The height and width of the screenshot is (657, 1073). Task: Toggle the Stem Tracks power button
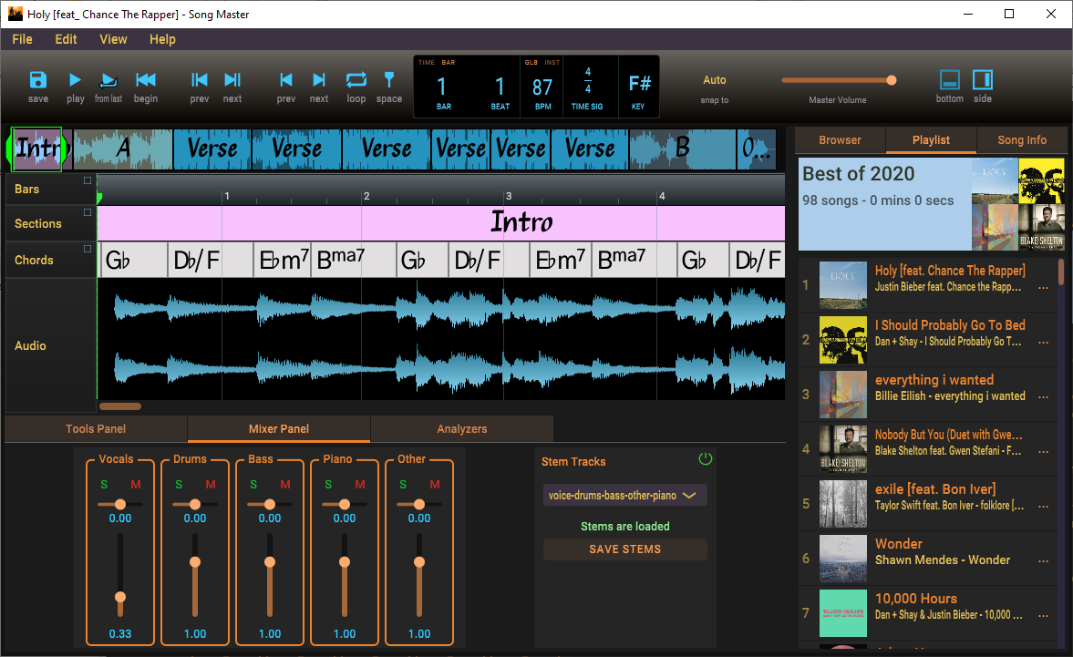[705, 459]
